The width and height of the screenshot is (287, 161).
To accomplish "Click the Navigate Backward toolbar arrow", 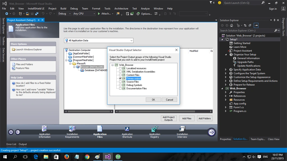I will coord(7,13).
